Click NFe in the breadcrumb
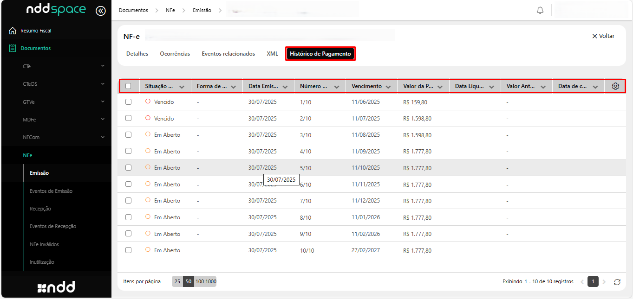The height and width of the screenshot is (299, 633). (x=170, y=10)
